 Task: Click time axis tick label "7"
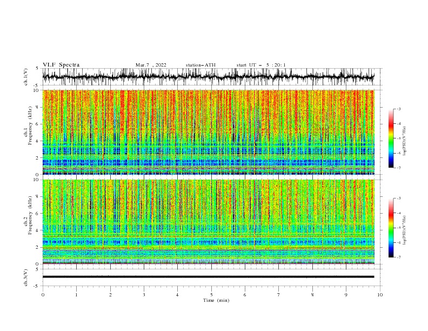(279, 295)
